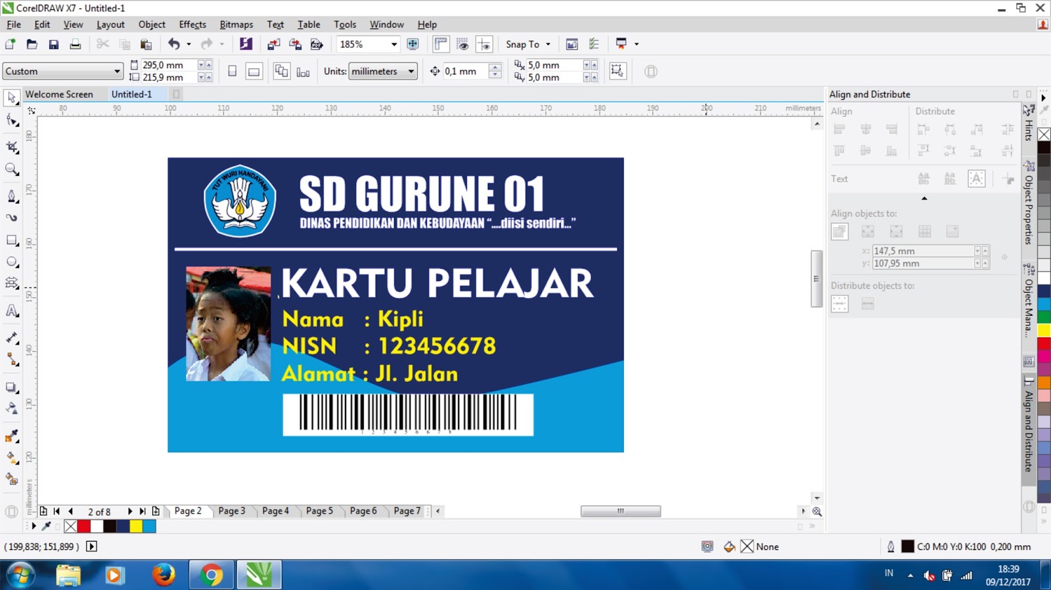
Task: Paste clipboard contents with the Paste icon
Action: tap(146, 44)
